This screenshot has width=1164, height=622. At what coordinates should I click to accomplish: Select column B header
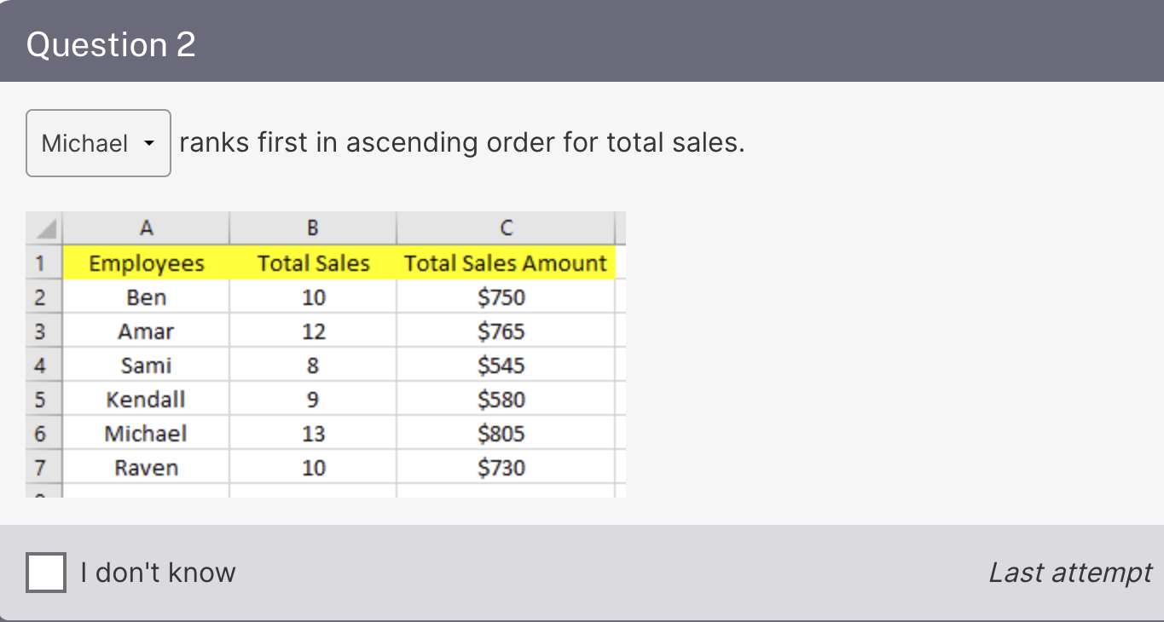(x=313, y=228)
